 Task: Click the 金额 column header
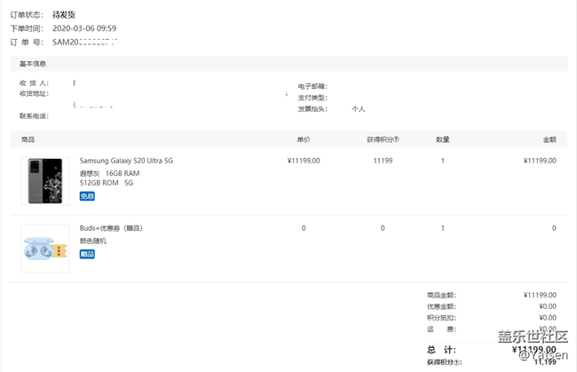549,139
